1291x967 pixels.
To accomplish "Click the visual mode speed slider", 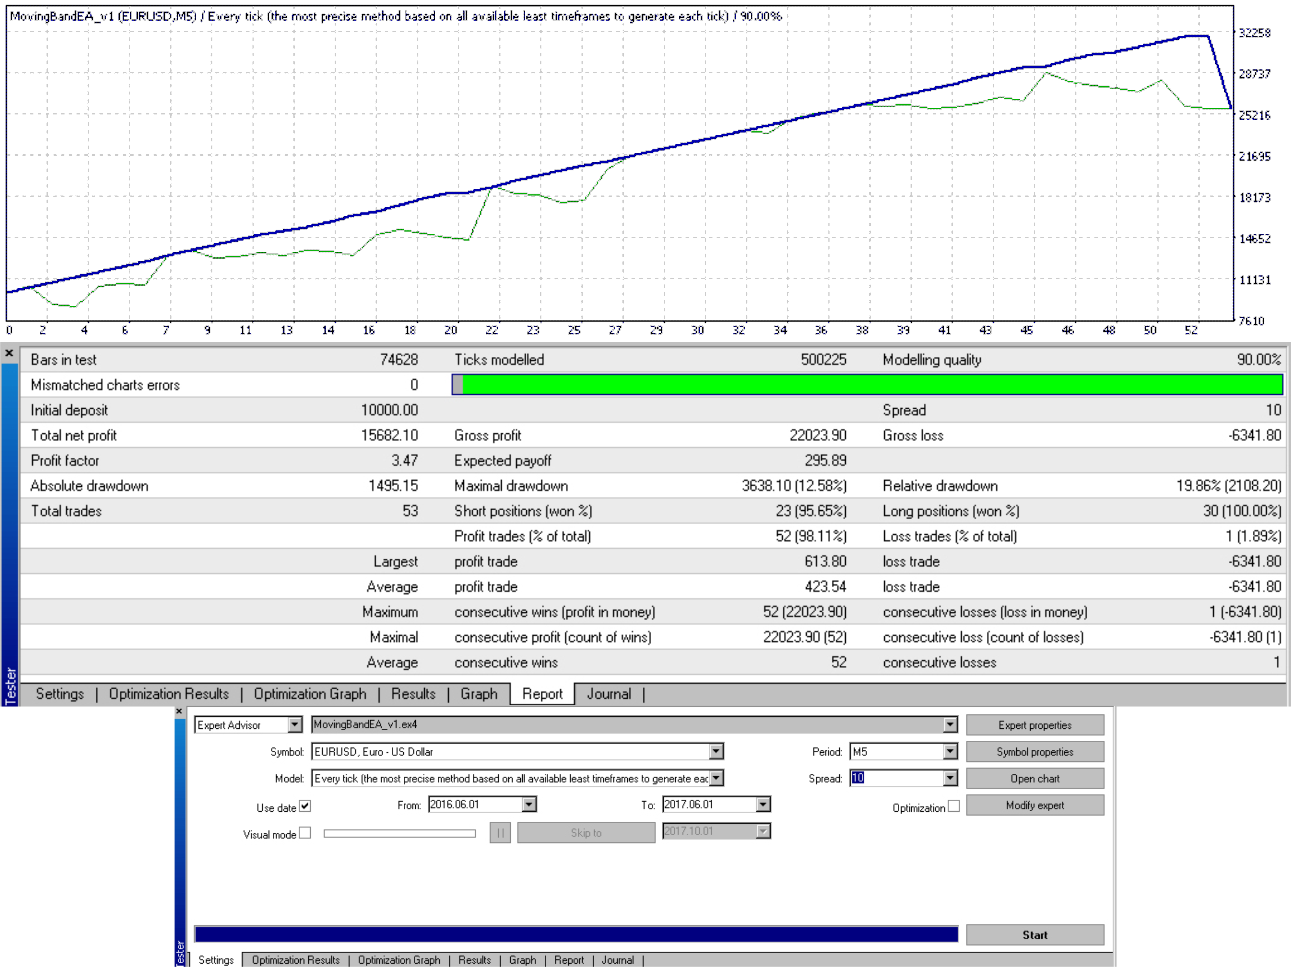I will 399,833.
